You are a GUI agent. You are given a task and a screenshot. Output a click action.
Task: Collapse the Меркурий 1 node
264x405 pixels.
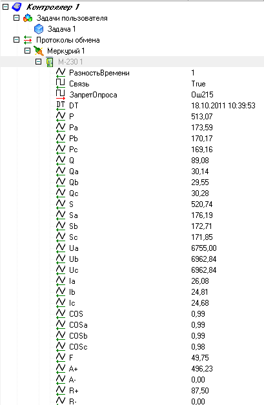click(x=27, y=50)
